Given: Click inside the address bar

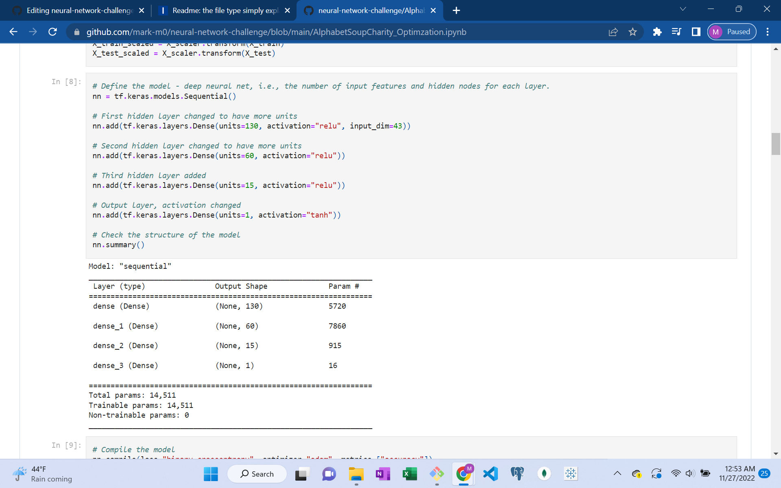Looking at the screenshot, I should (285, 32).
